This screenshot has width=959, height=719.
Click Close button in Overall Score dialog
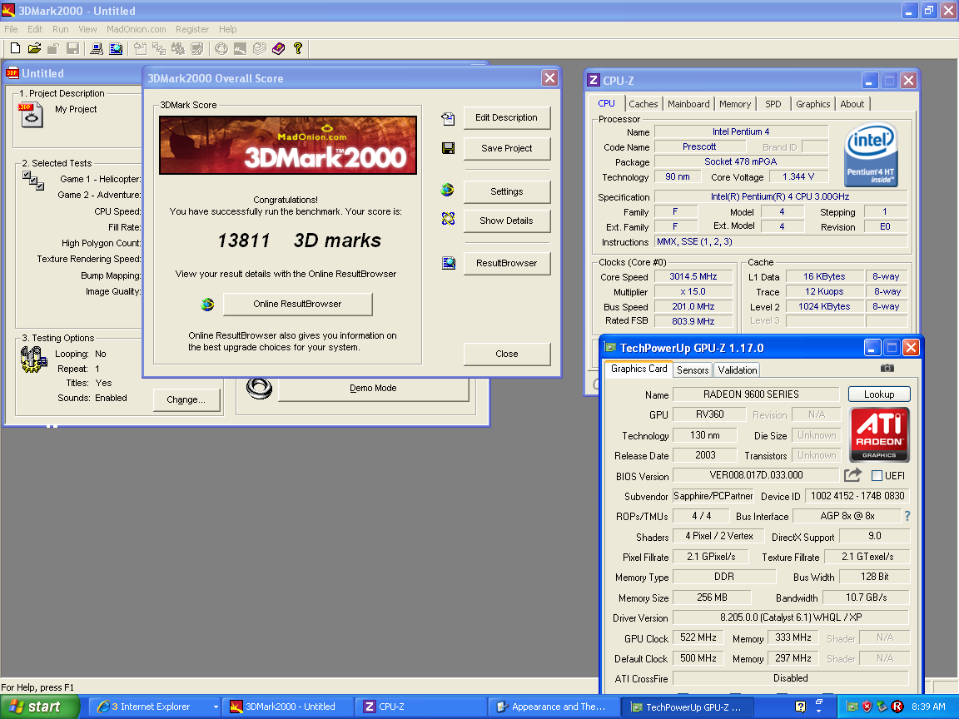(x=506, y=354)
